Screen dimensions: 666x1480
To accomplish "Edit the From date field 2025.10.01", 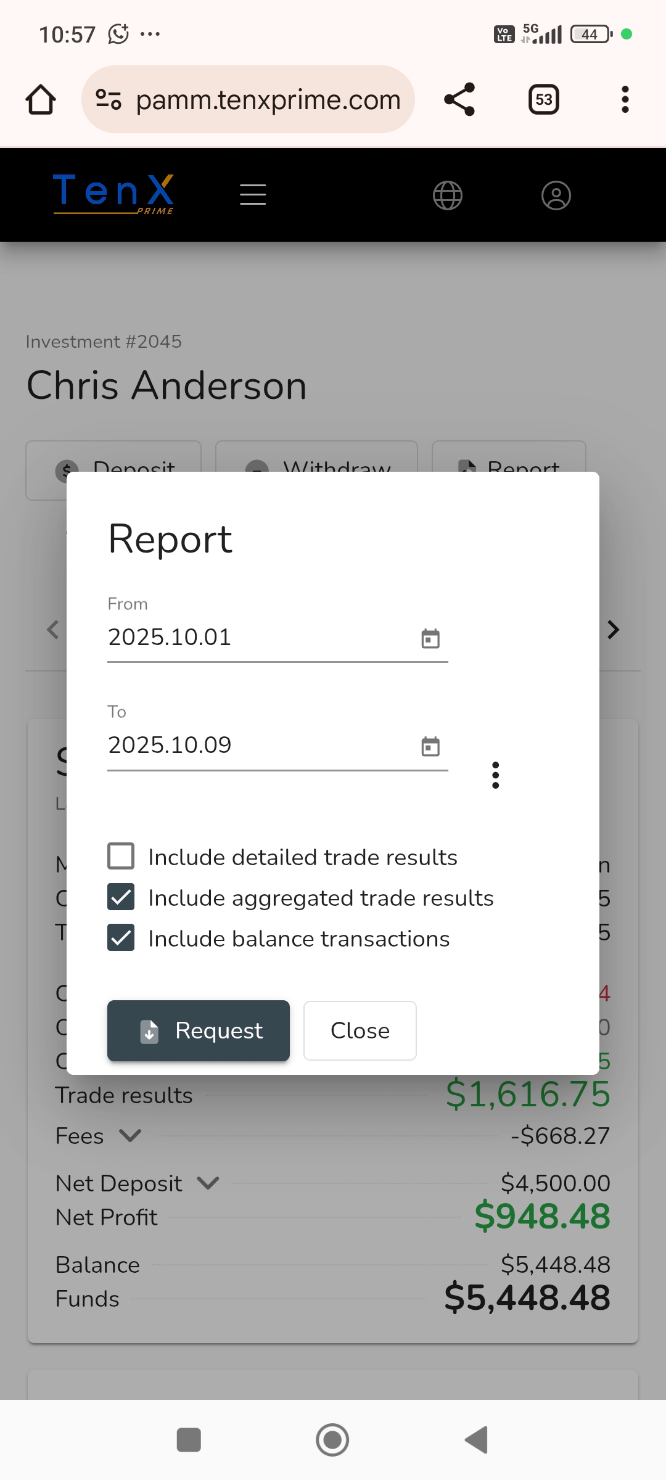I will 259,638.
